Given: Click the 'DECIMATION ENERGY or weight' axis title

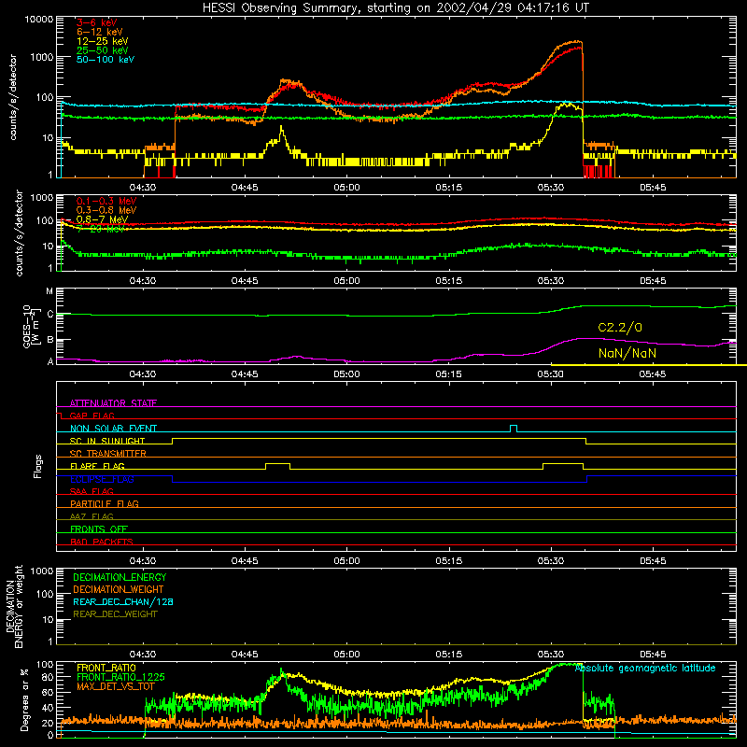Looking at the screenshot, I should tap(14, 606).
